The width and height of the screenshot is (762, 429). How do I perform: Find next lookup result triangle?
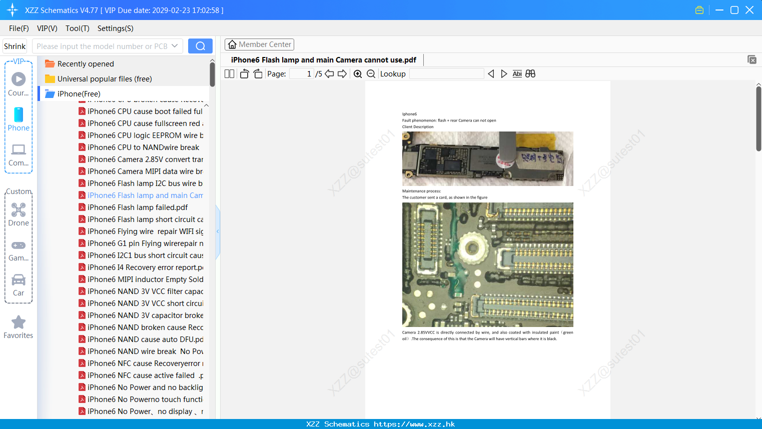504,74
